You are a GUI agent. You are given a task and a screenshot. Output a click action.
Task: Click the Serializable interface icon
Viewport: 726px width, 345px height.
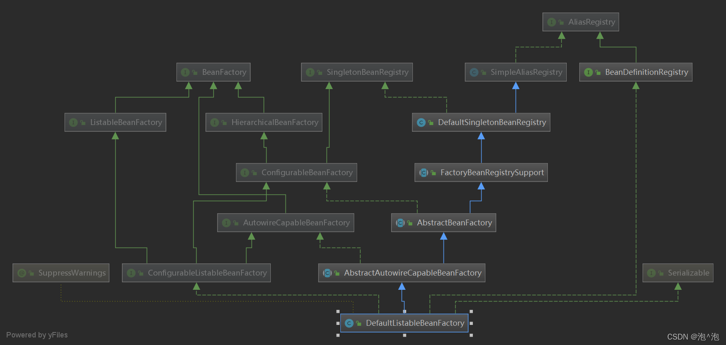tap(651, 273)
